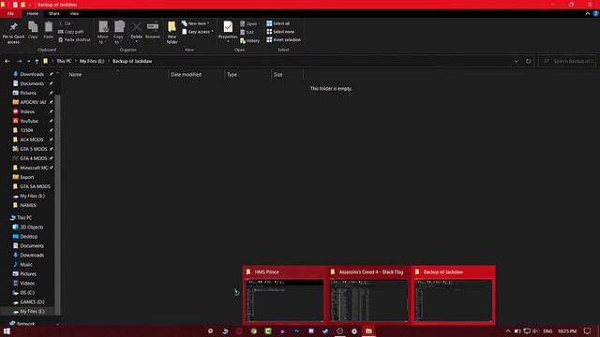
Task: Open the Copy to ribbon option
Action: point(119,33)
